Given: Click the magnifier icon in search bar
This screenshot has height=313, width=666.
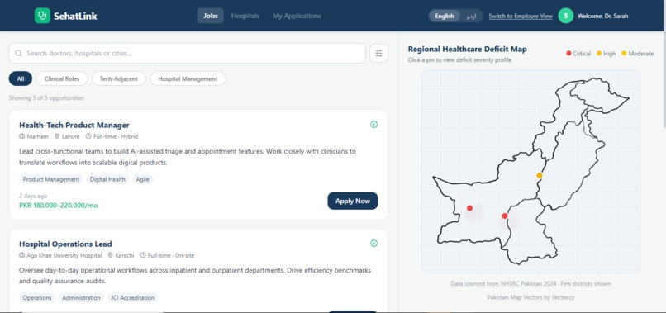Looking at the screenshot, I should 18,53.
